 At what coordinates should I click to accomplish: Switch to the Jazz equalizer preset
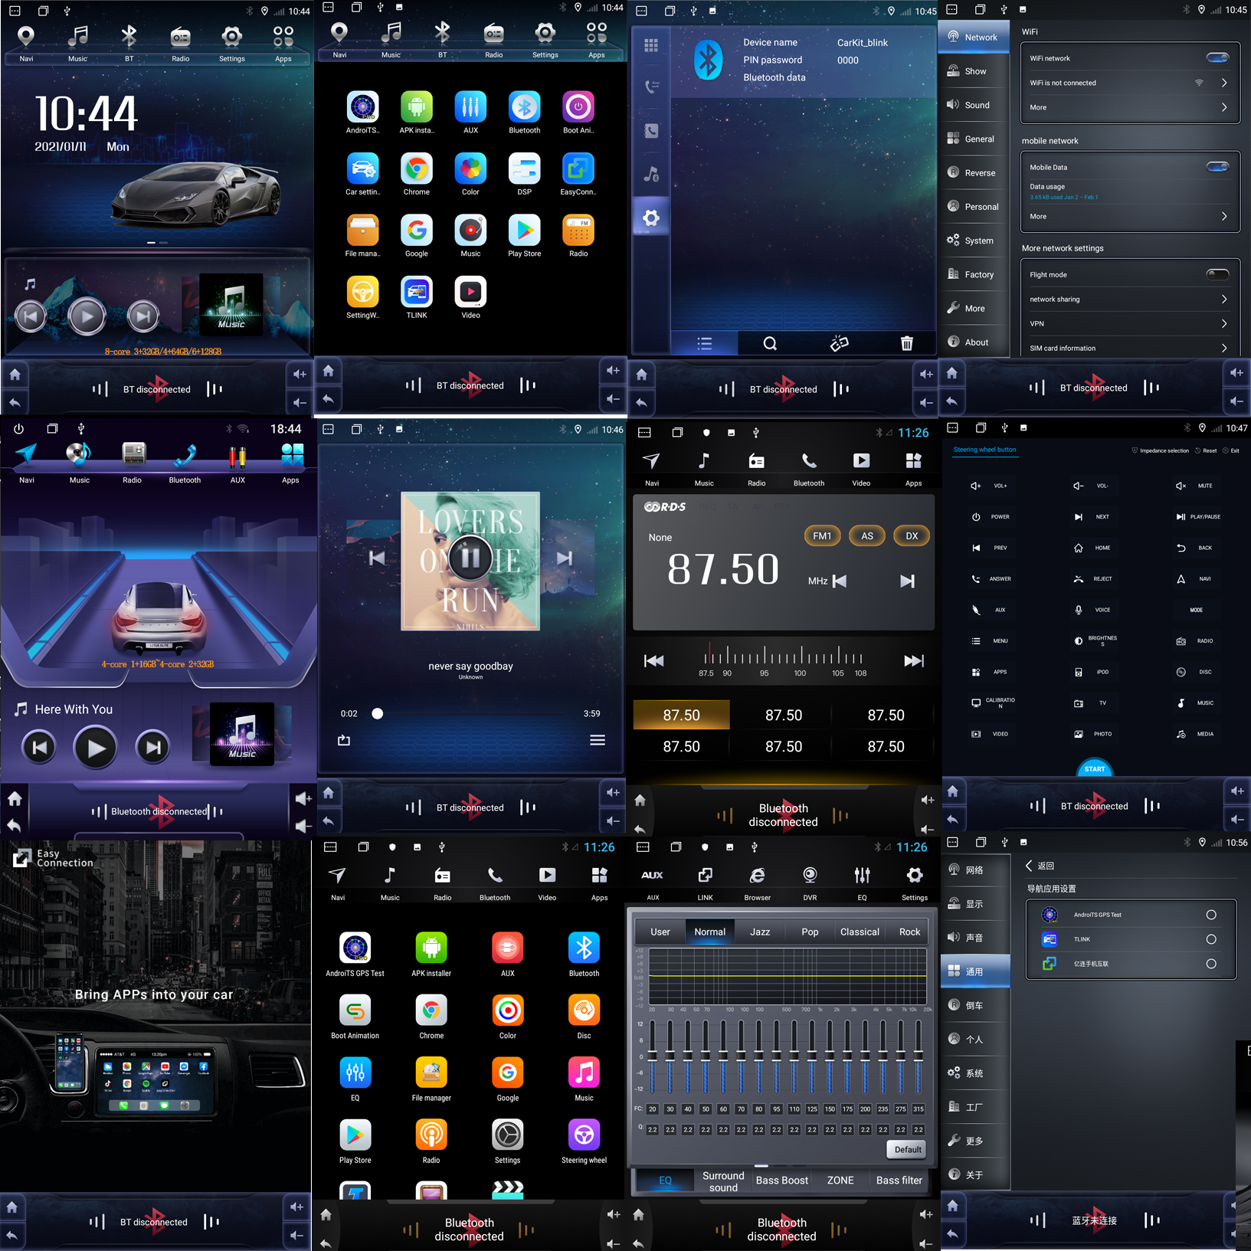pyautogui.click(x=760, y=932)
